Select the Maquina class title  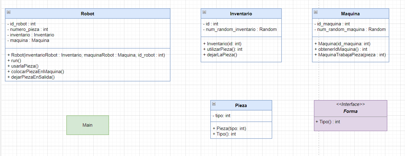click(x=350, y=14)
